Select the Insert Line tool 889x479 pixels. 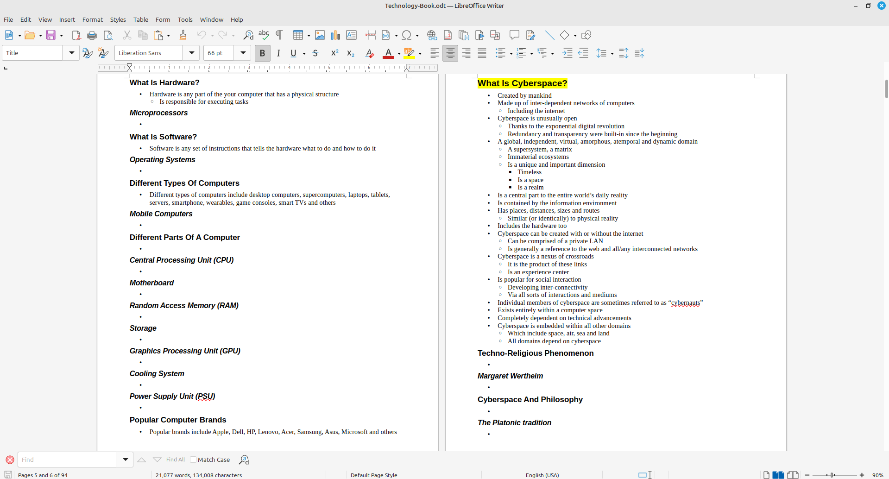click(x=549, y=35)
